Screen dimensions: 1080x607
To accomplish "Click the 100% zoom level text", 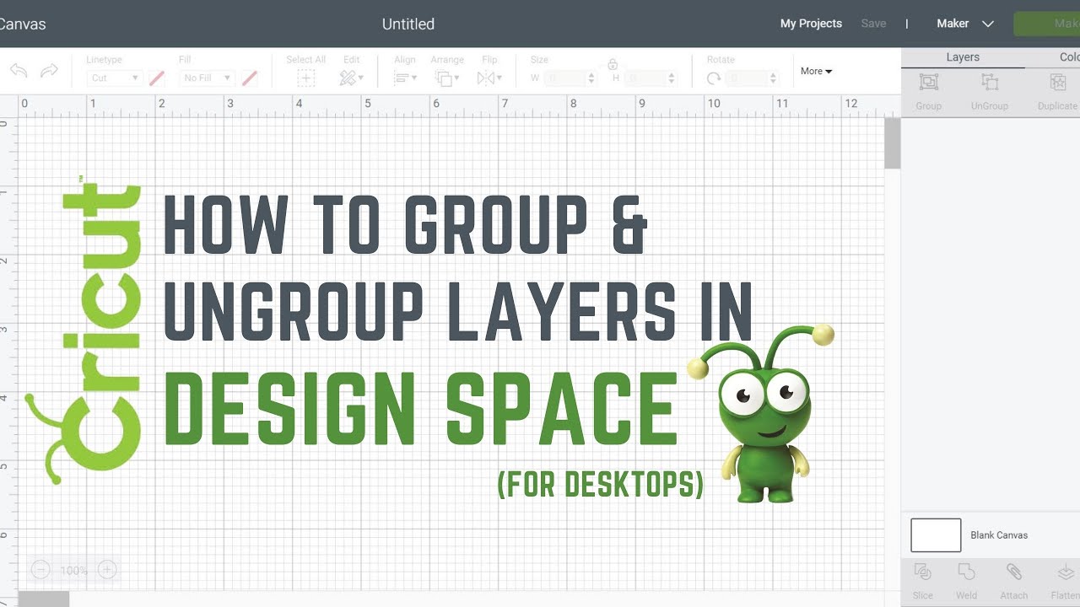I will (73, 571).
